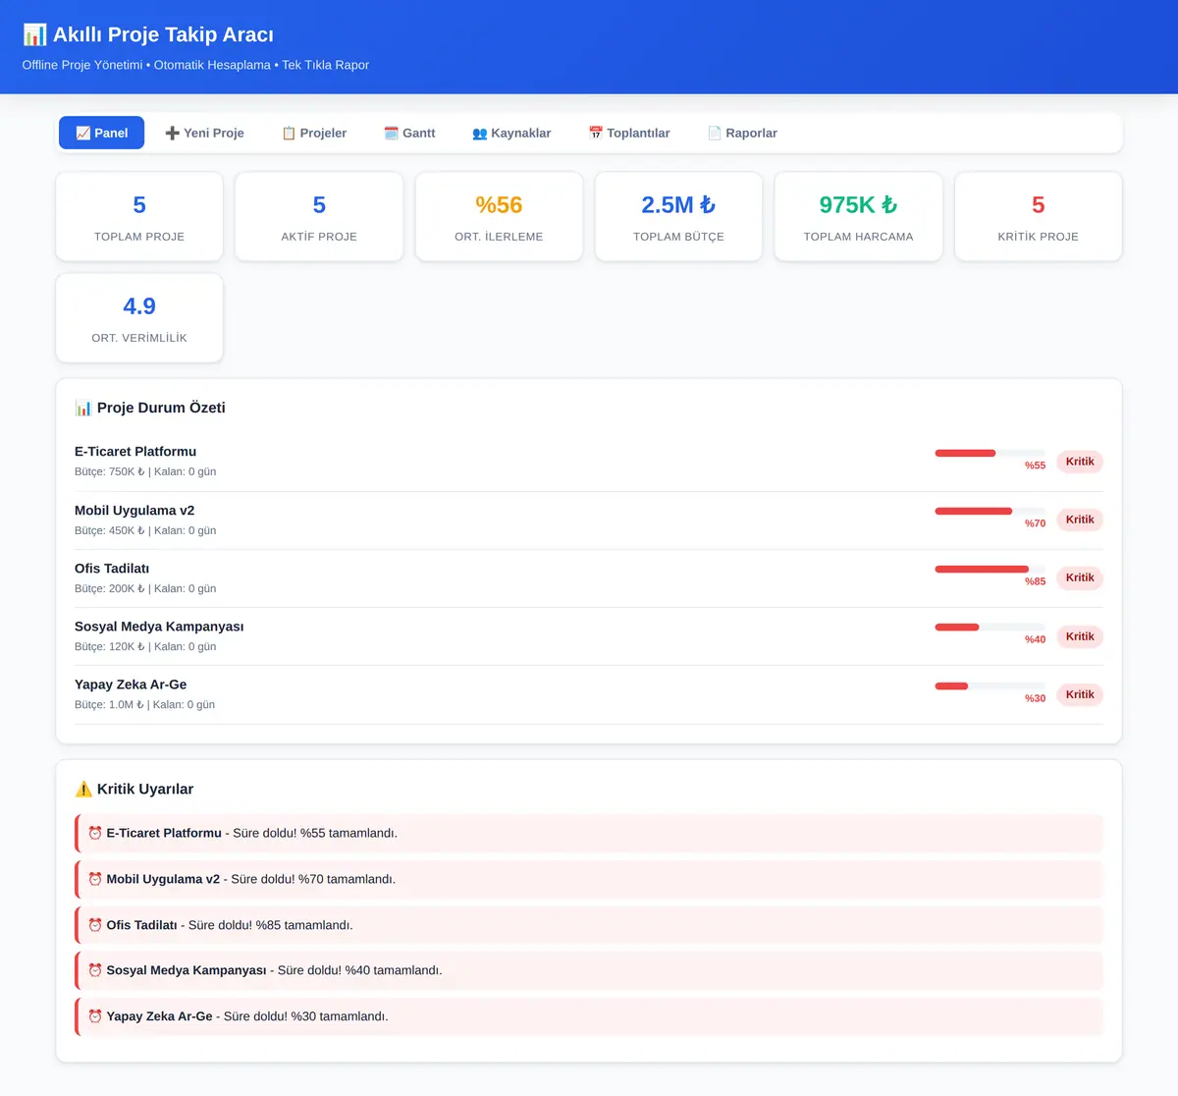Click "Sosyal Medya Kampanyası" in status summary list
Viewport: 1178px width, 1096px height.
click(x=159, y=627)
